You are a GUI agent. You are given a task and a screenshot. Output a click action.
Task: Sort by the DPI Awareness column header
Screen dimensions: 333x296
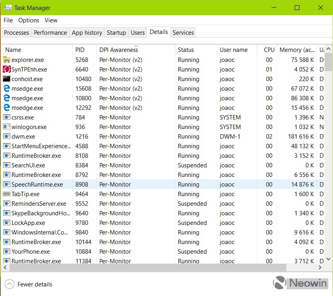point(136,50)
